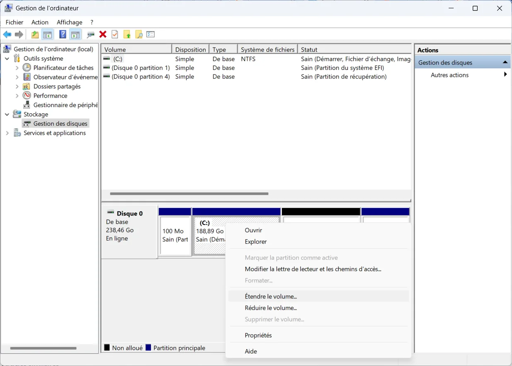Click the Gestionnaire de périphériques icon
Image resolution: width=512 pixels, height=366 pixels.
27,105
